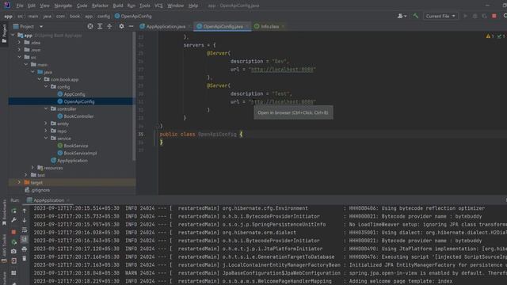Collapse the app root project node
The image size is (507, 285).
point(13,35)
